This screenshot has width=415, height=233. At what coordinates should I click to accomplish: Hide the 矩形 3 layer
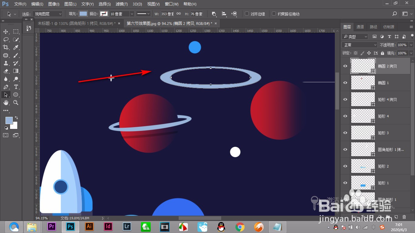[x=345, y=133]
